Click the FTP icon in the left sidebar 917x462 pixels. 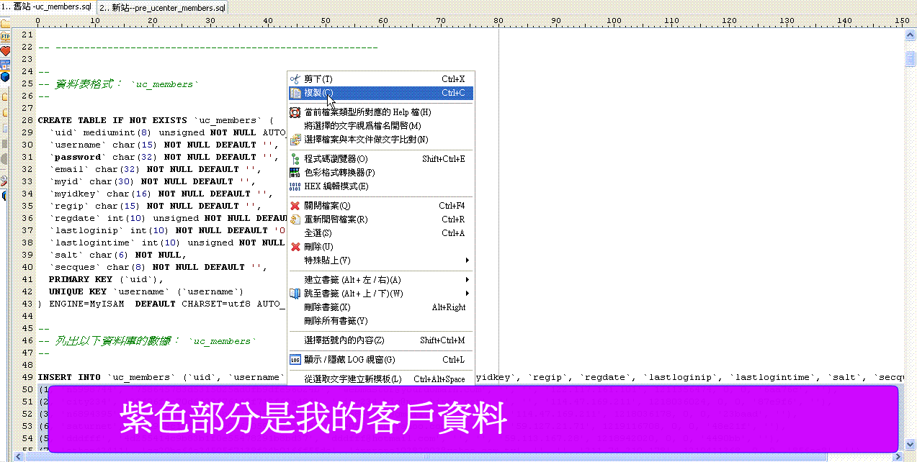click(5, 36)
